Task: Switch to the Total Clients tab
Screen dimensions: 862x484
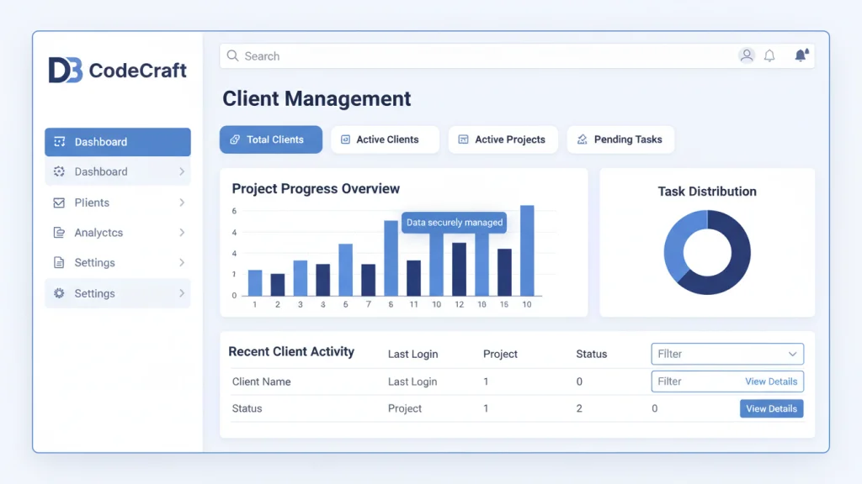Action: coord(271,139)
